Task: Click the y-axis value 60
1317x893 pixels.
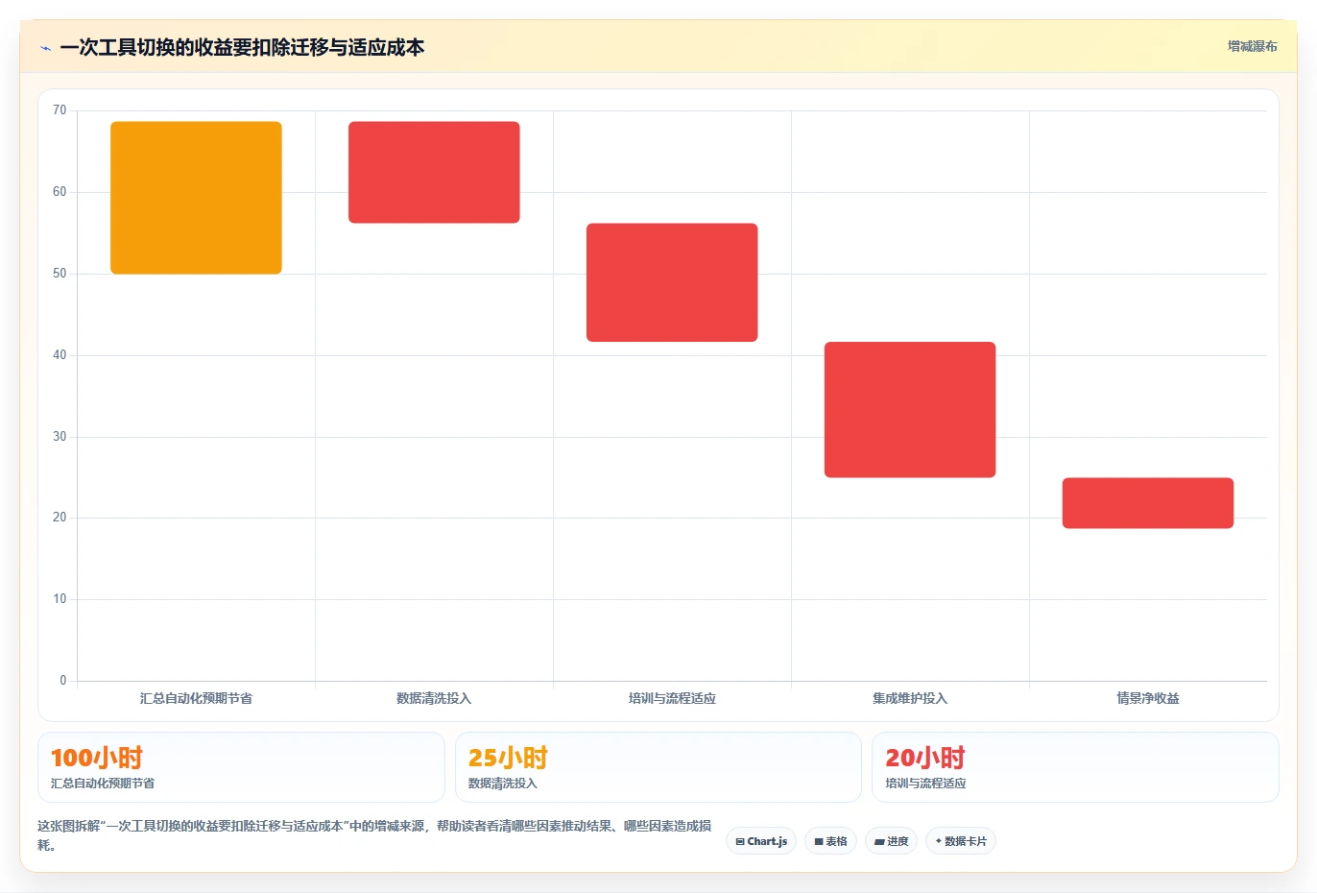Action: coord(60,192)
